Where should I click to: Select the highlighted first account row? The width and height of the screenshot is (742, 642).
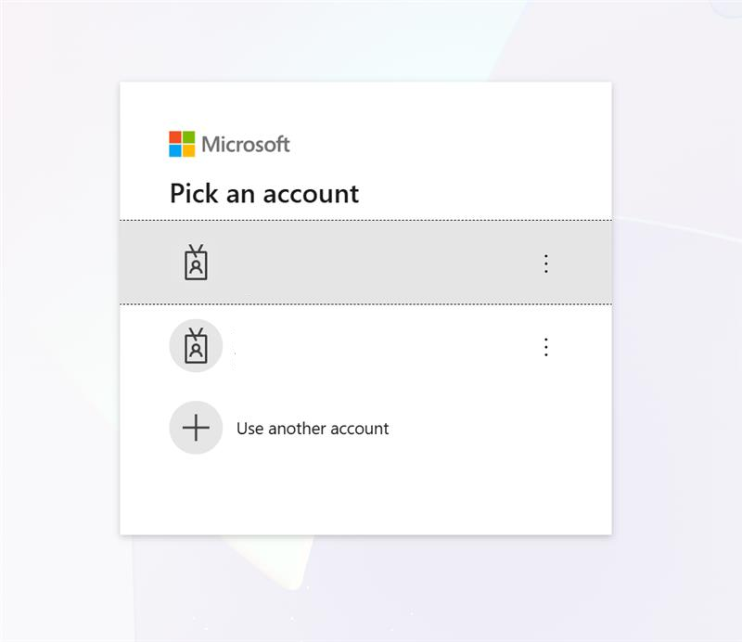365,263
